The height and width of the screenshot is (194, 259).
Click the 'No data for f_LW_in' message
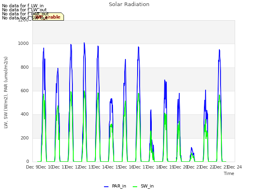pyautogui.click(x=23, y=6)
